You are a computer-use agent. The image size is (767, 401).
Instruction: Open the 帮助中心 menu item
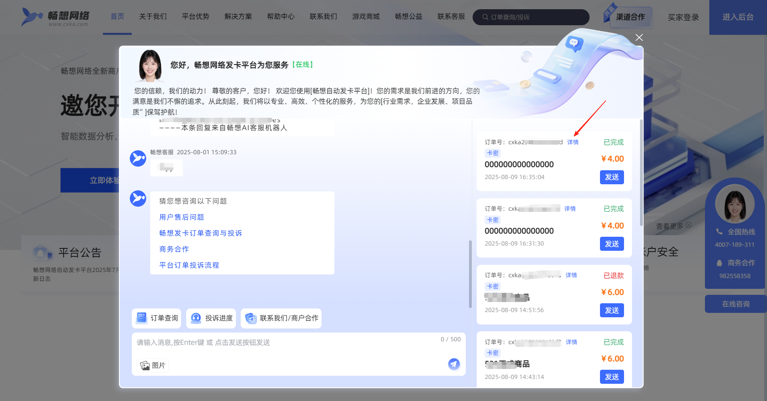tap(281, 16)
